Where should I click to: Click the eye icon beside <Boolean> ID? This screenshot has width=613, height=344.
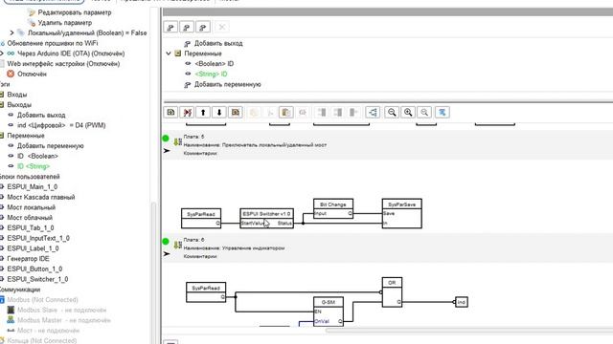click(x=188, y=64)
